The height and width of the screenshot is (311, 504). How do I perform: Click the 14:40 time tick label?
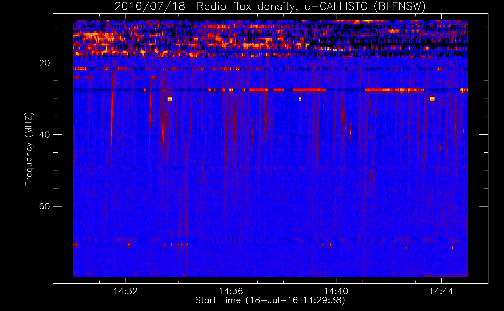click(336, 291)
